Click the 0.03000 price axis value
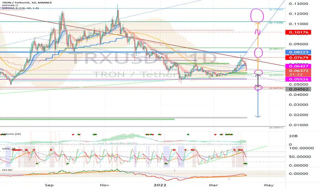 298,105
